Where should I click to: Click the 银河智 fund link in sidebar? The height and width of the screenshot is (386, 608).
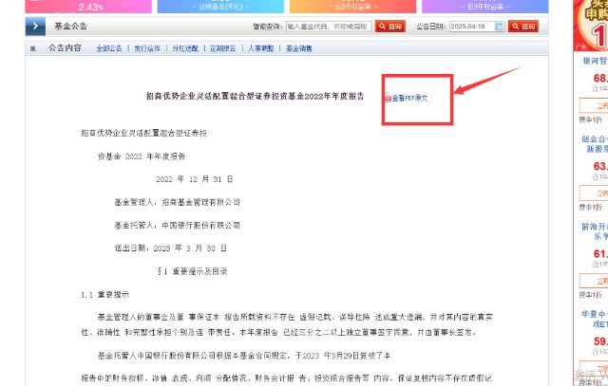[595, 59]
